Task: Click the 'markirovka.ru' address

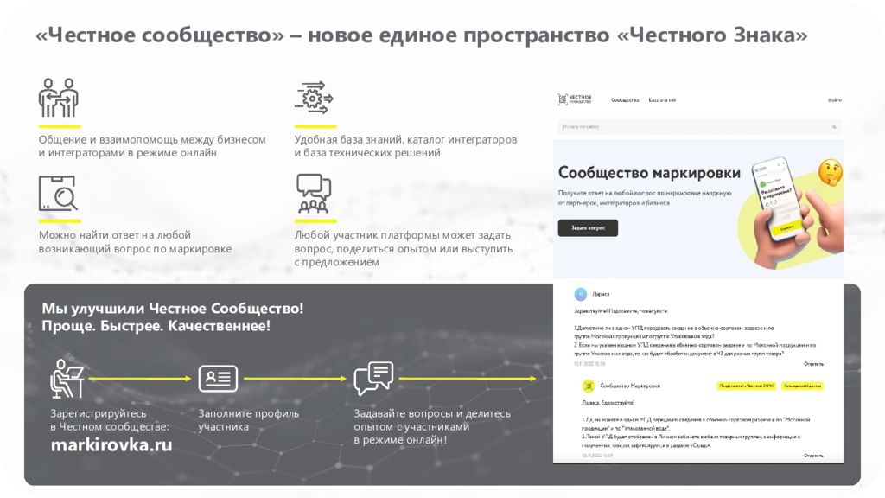Action: point(111,445)
